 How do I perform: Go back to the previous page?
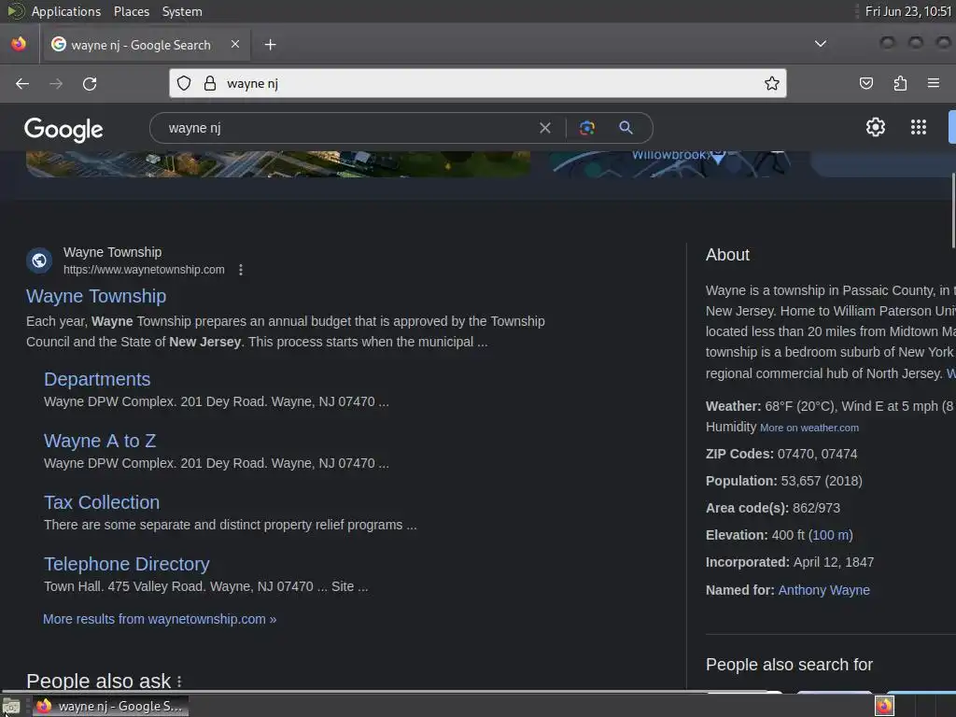(22, 83)
